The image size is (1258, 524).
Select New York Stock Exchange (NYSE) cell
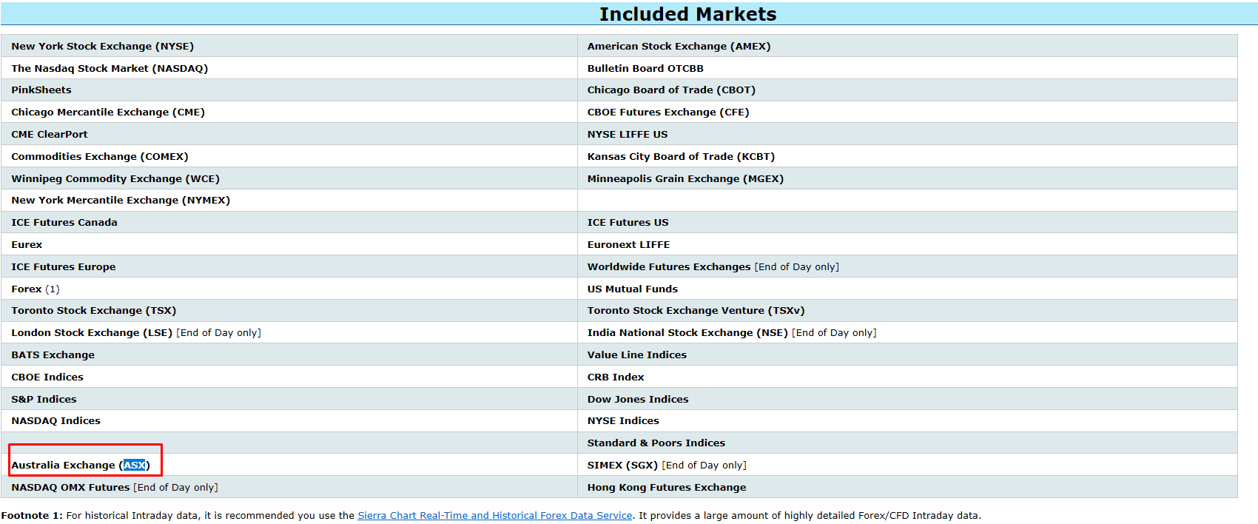[x=102, y=46]
